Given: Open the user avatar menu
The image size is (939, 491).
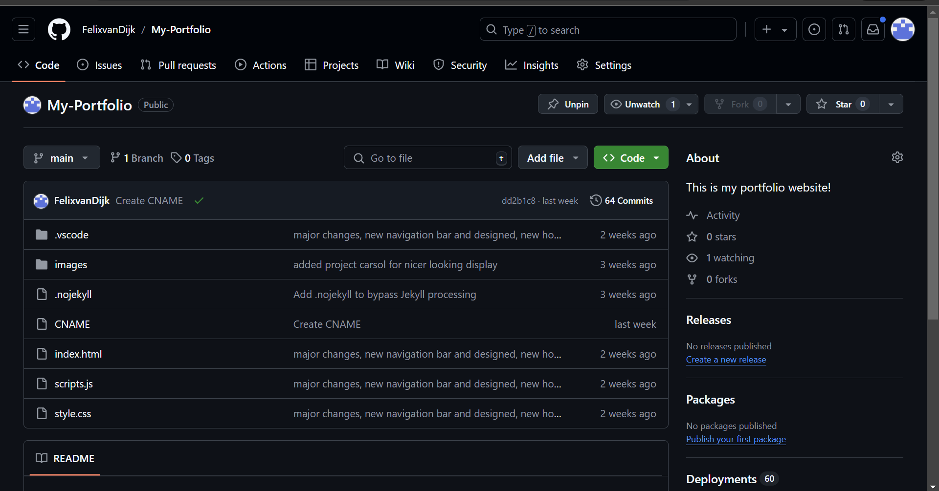Looking at the screenshot, I should click(x=903, y=29).
